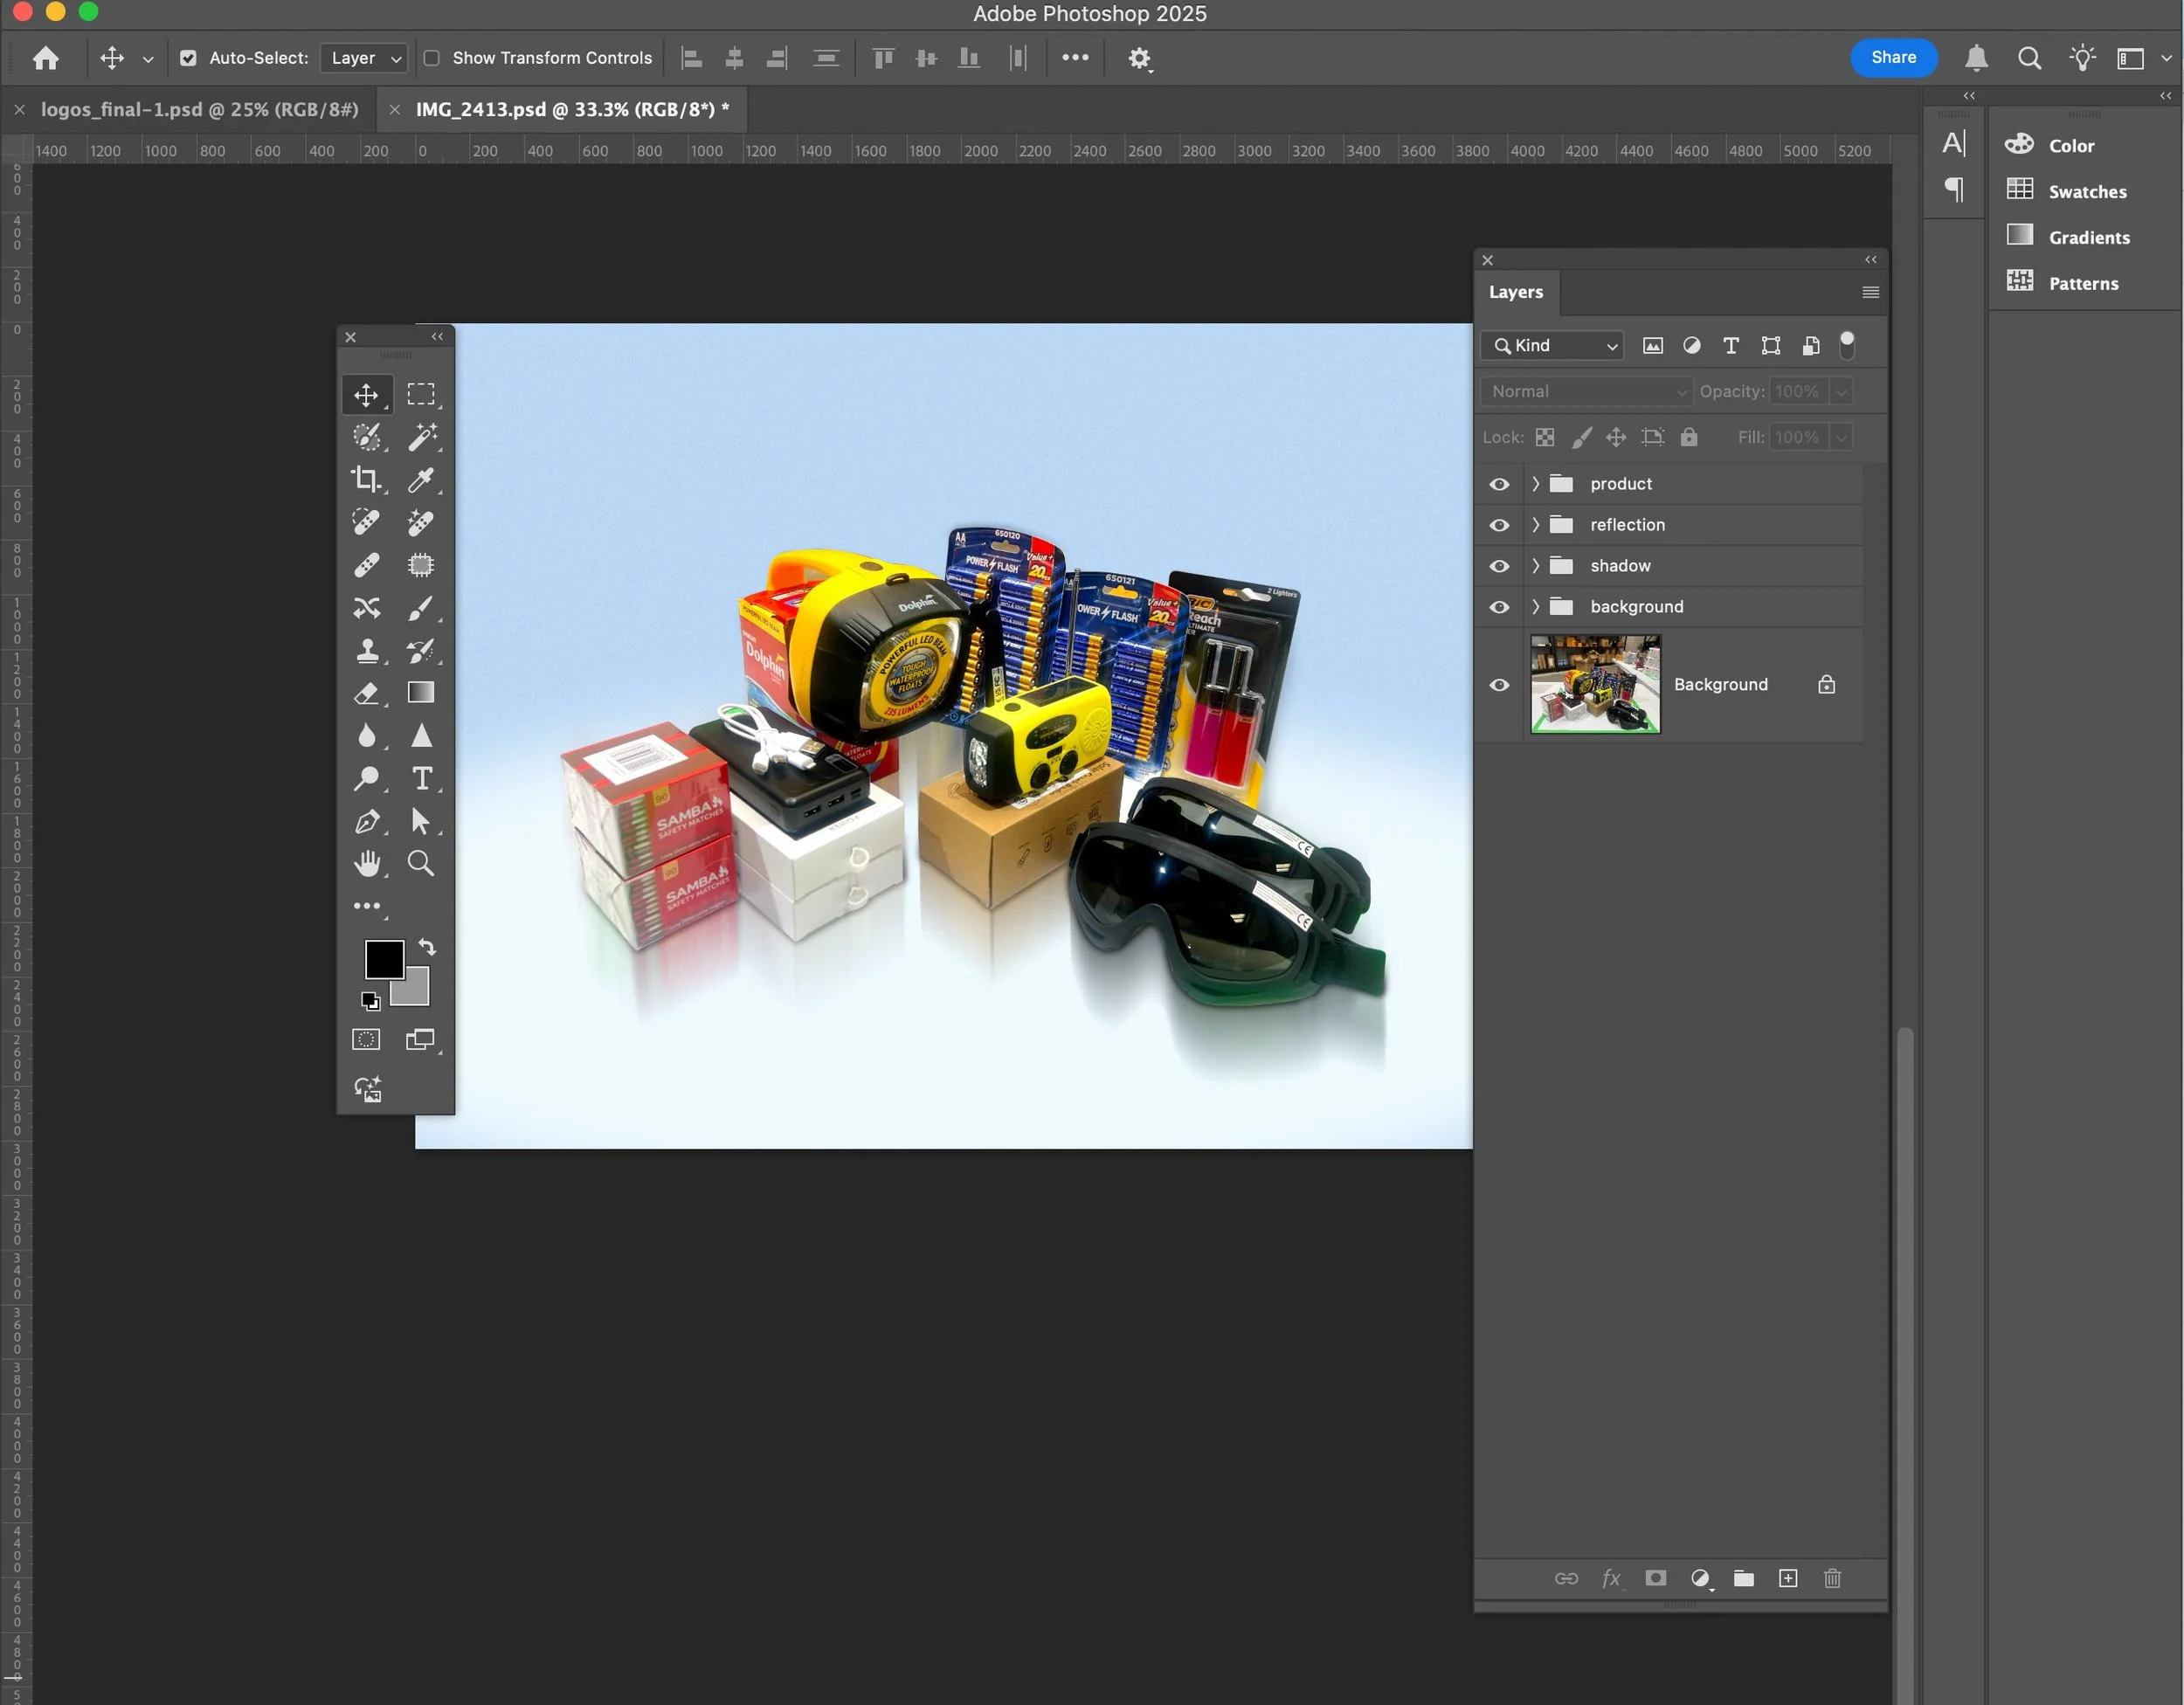Select the Rectangular Marquee tool
The height and width of the screenshot is (1705, 2184).
(x=421, y=395)
